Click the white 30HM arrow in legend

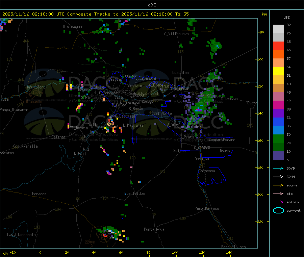278,177
